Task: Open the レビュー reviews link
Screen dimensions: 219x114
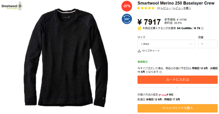Action: 166,8
